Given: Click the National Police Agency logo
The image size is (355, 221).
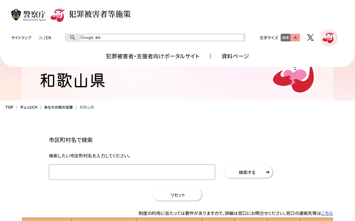Looking at the screenshot, I should pos(29,15).
